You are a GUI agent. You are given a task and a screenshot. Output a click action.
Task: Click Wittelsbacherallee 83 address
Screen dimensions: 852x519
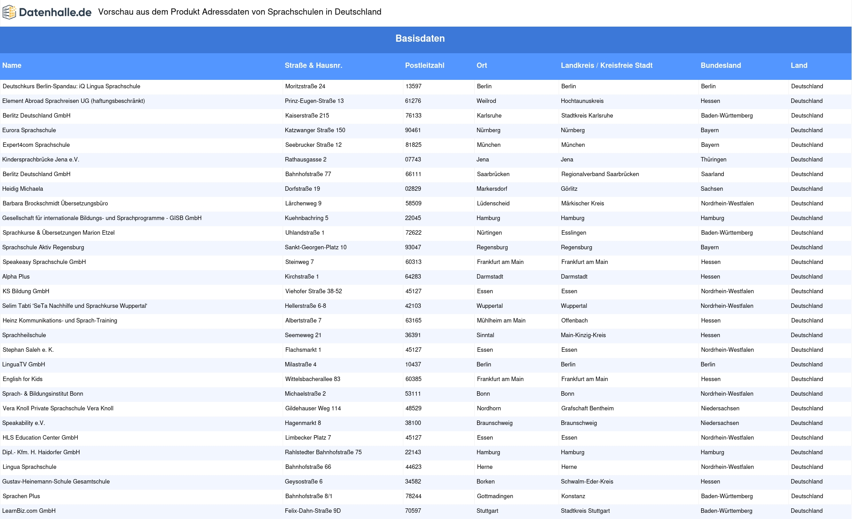(x=313, y=379)
